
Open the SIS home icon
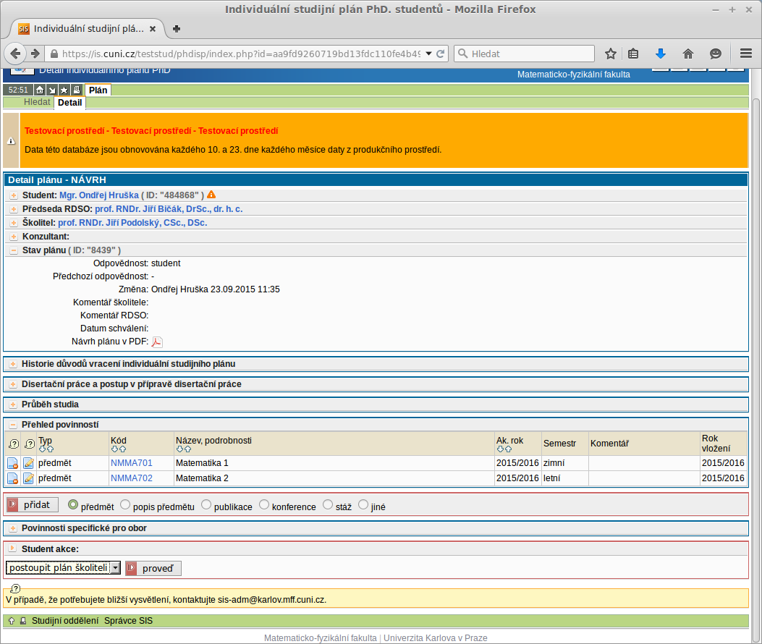pyautogui.click(x=40, y=90)
